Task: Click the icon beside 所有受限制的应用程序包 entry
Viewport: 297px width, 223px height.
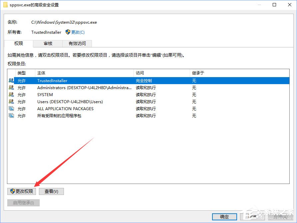Action: pos(11,116)
